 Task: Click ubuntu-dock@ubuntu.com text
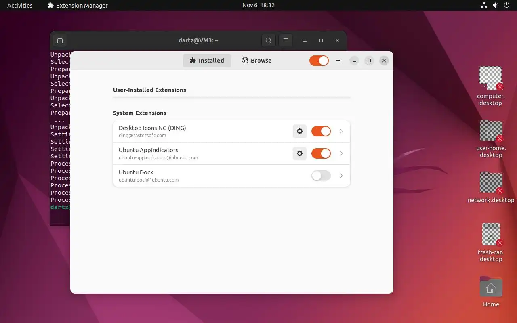coord(149,180)
